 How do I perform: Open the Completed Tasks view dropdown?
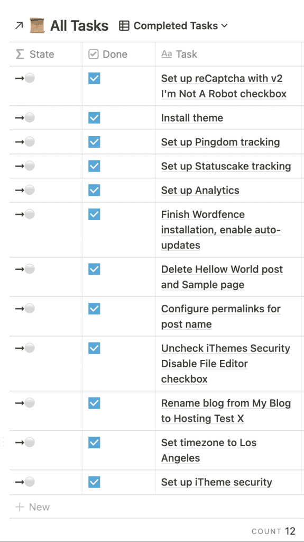tap(173, 25)
